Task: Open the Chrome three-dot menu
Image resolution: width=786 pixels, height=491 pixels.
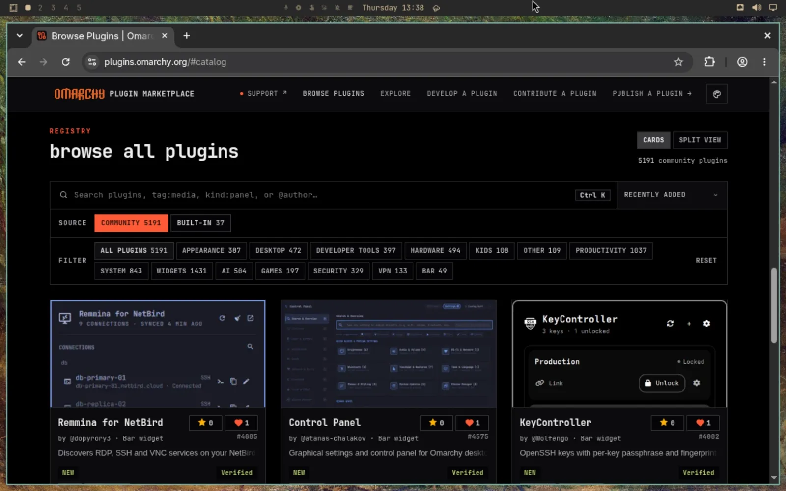Action: (764, 62)
